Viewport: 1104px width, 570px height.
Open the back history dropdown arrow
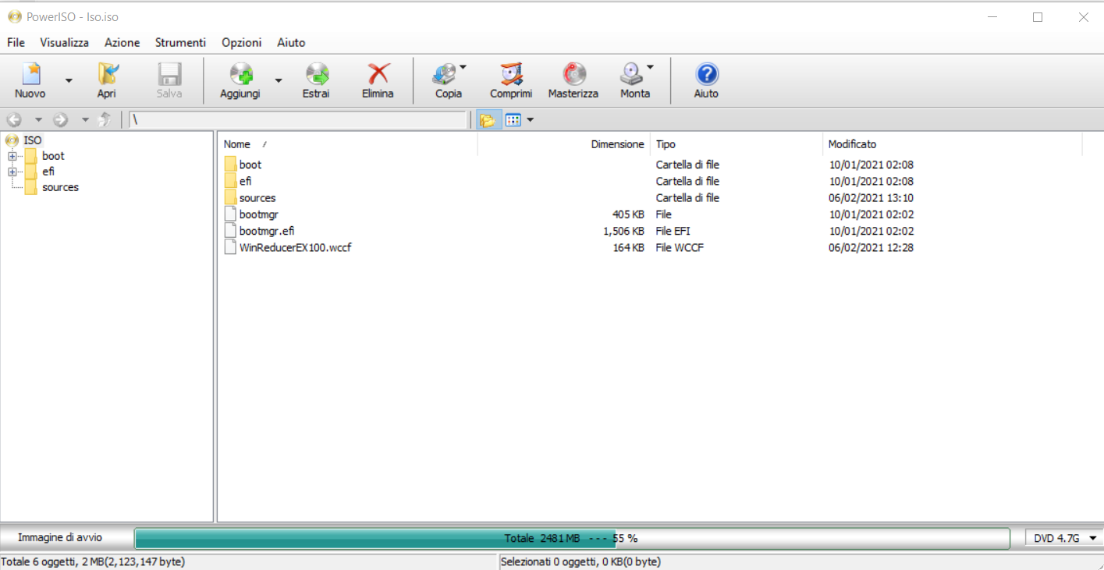point(38,120)
